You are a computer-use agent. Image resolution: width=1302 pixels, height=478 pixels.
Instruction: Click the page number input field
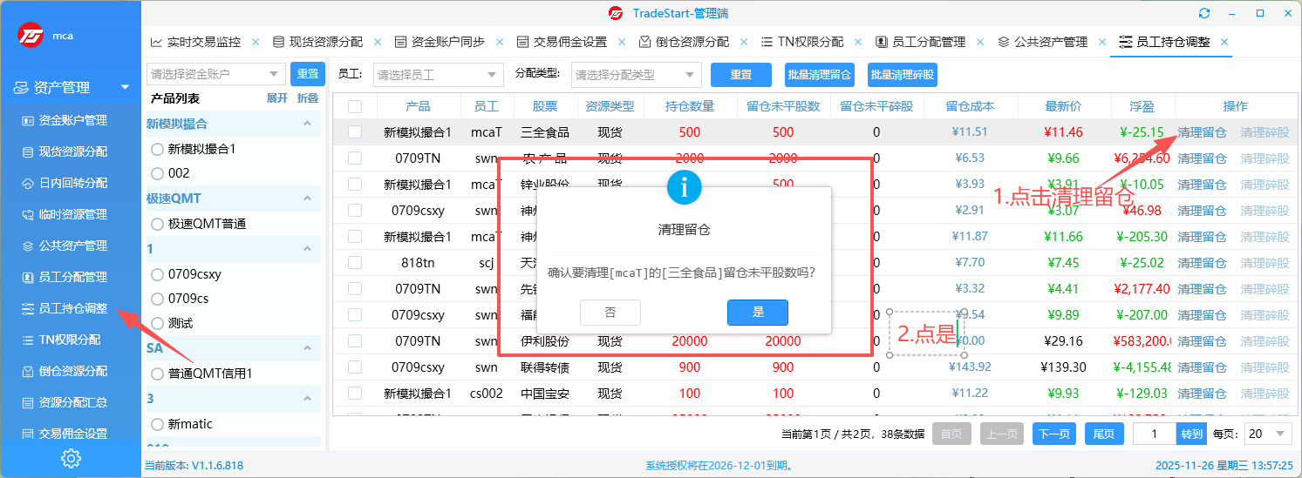(1155, 434)
